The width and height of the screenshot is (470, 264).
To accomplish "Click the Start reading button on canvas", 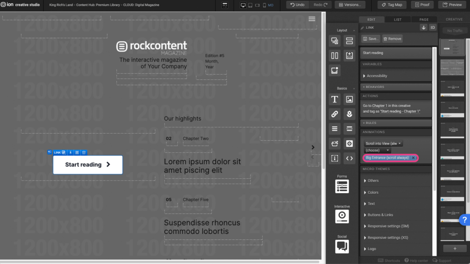I will click(x=88, y=165).
